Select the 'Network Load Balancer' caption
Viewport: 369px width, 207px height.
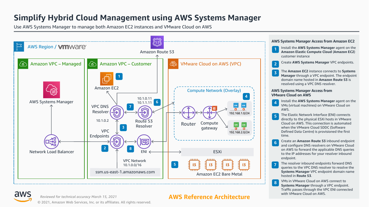pos(52,152)
